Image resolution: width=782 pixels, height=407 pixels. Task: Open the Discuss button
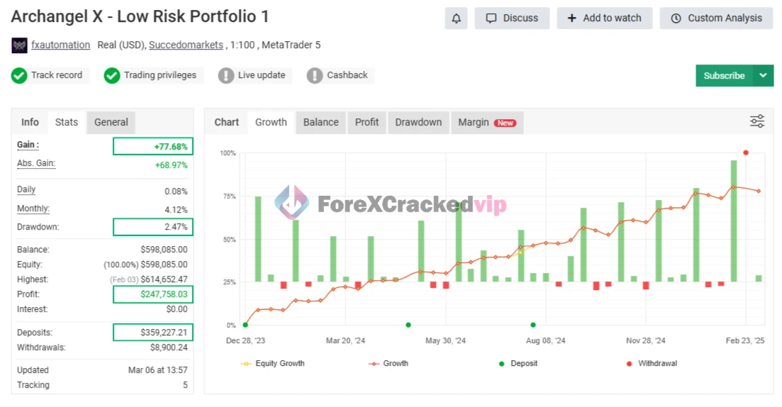pyautogui.click(x=512, y=18)
